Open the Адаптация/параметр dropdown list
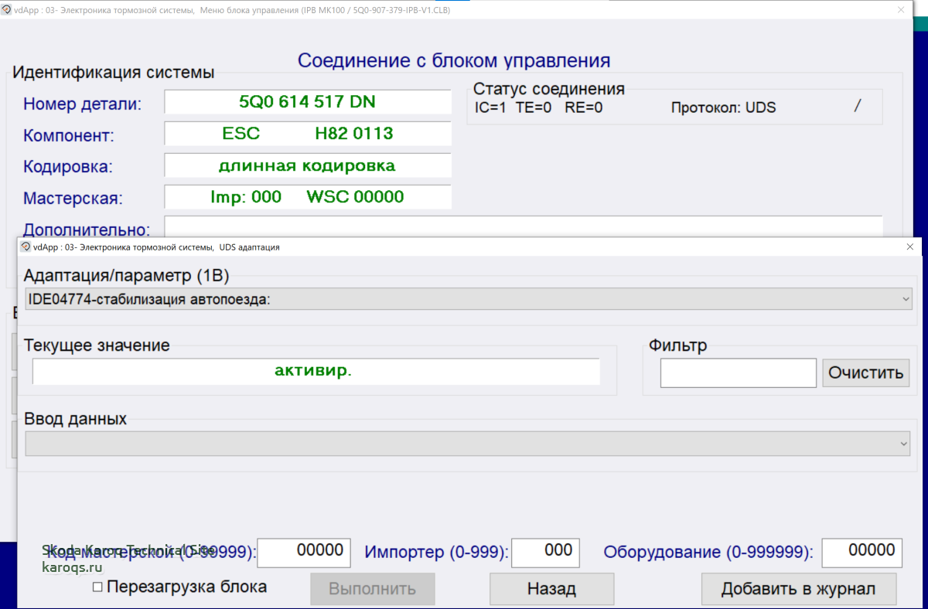This screenshot has width=928, height=609. click(906, 299)
